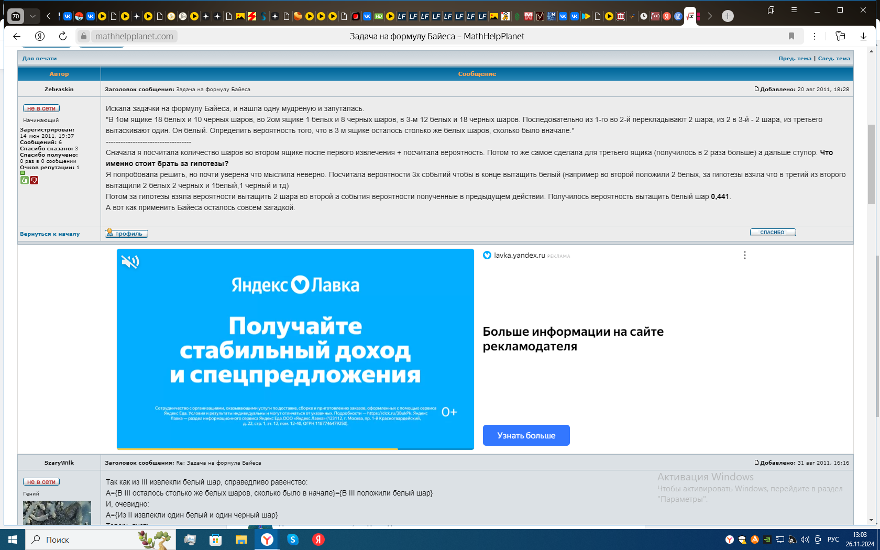Screen dimensions: 880x550
Task: Open the Yandex home button in toolbar
Action: coord(40,36)
